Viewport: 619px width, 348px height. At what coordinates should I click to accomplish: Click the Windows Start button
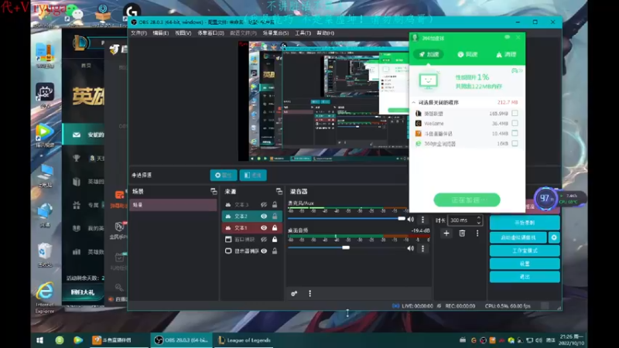[40, 340]
